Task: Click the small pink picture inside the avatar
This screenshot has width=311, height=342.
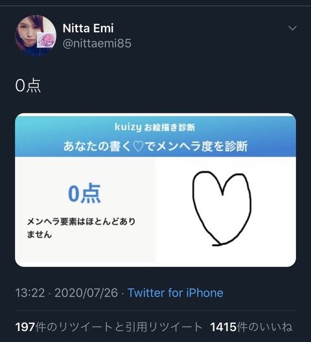Action: [x=45, y=40]
